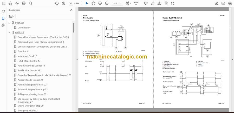Image resolution: width=234 pixels, height=113 pixels.
Task: Collapse the left navigation pane arrow
Action: (x=77, y=59)
